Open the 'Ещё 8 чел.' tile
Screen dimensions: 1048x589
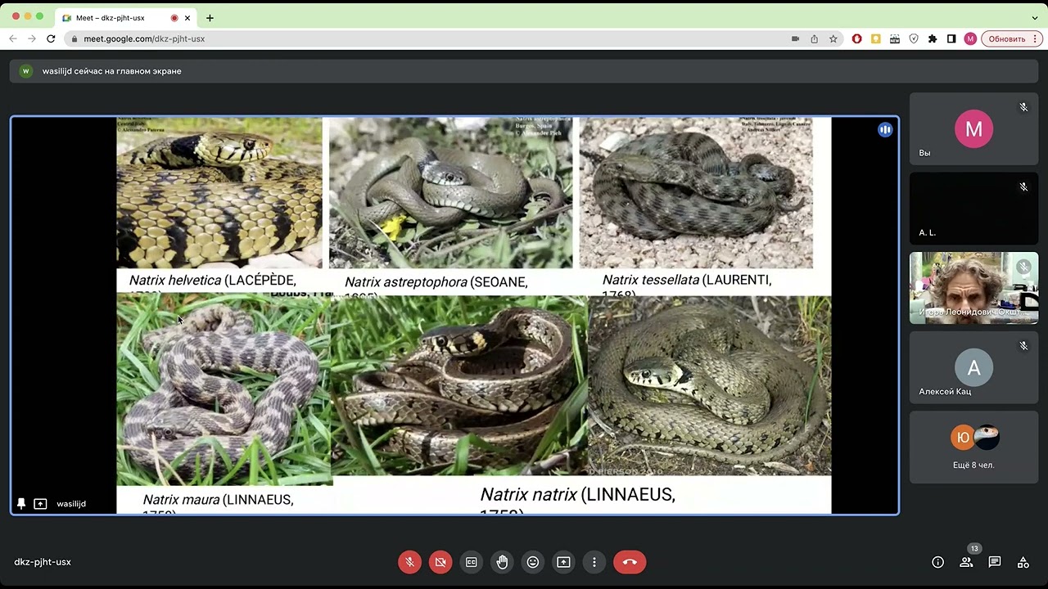pyautogui.click(x=973, y=447)
